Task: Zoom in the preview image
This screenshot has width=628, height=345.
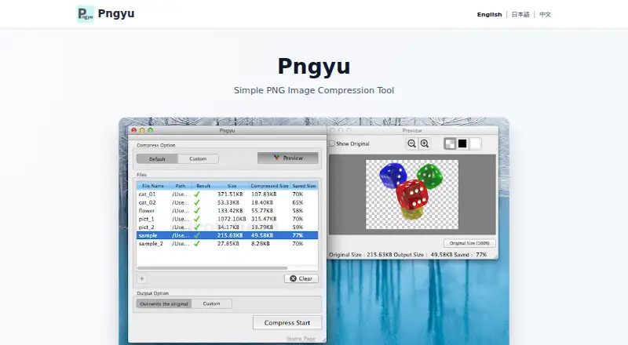Action: [x=425, y=143]
